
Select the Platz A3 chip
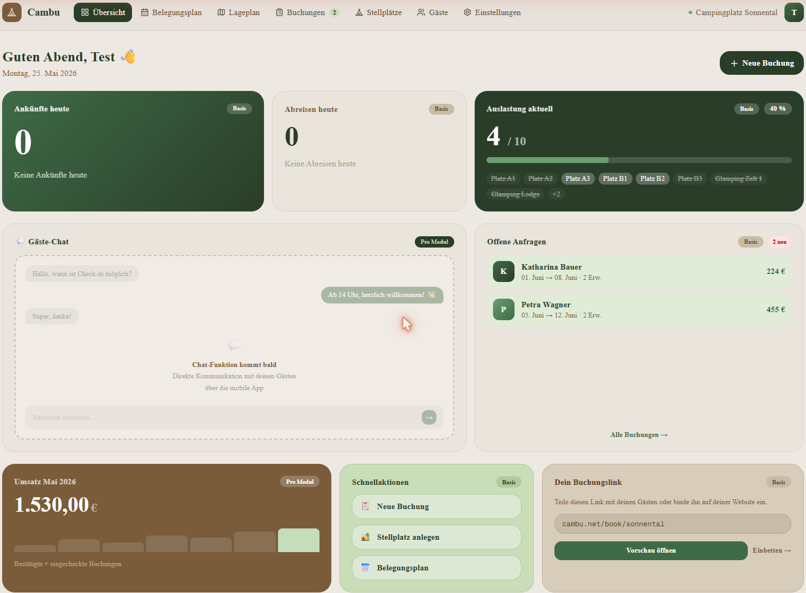click(578, 179)
